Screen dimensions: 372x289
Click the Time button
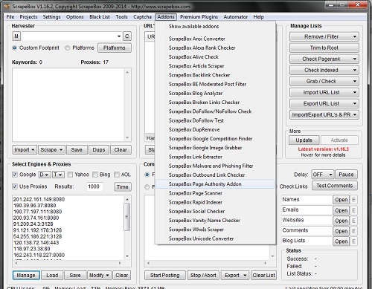123,186
